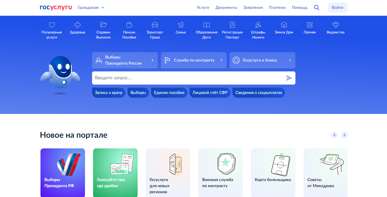
Task: Open the Госуслуги для новых регионов card
Action: click(168, 173)
